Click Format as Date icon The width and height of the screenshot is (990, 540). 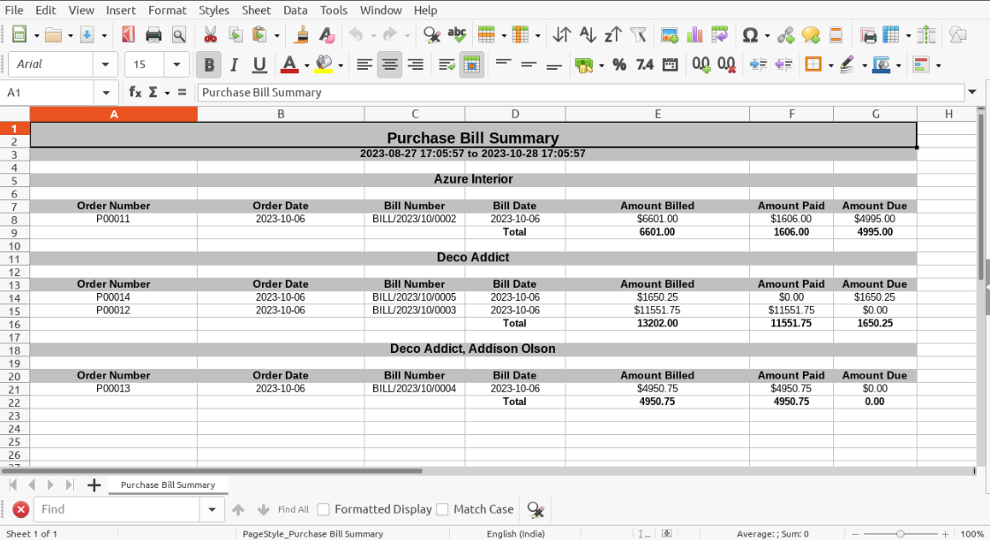[670, 64]
